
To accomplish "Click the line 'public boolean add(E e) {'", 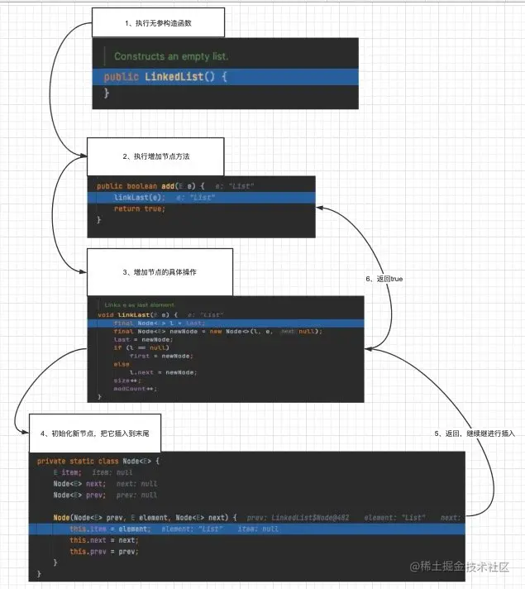I will tap(150, 186).
